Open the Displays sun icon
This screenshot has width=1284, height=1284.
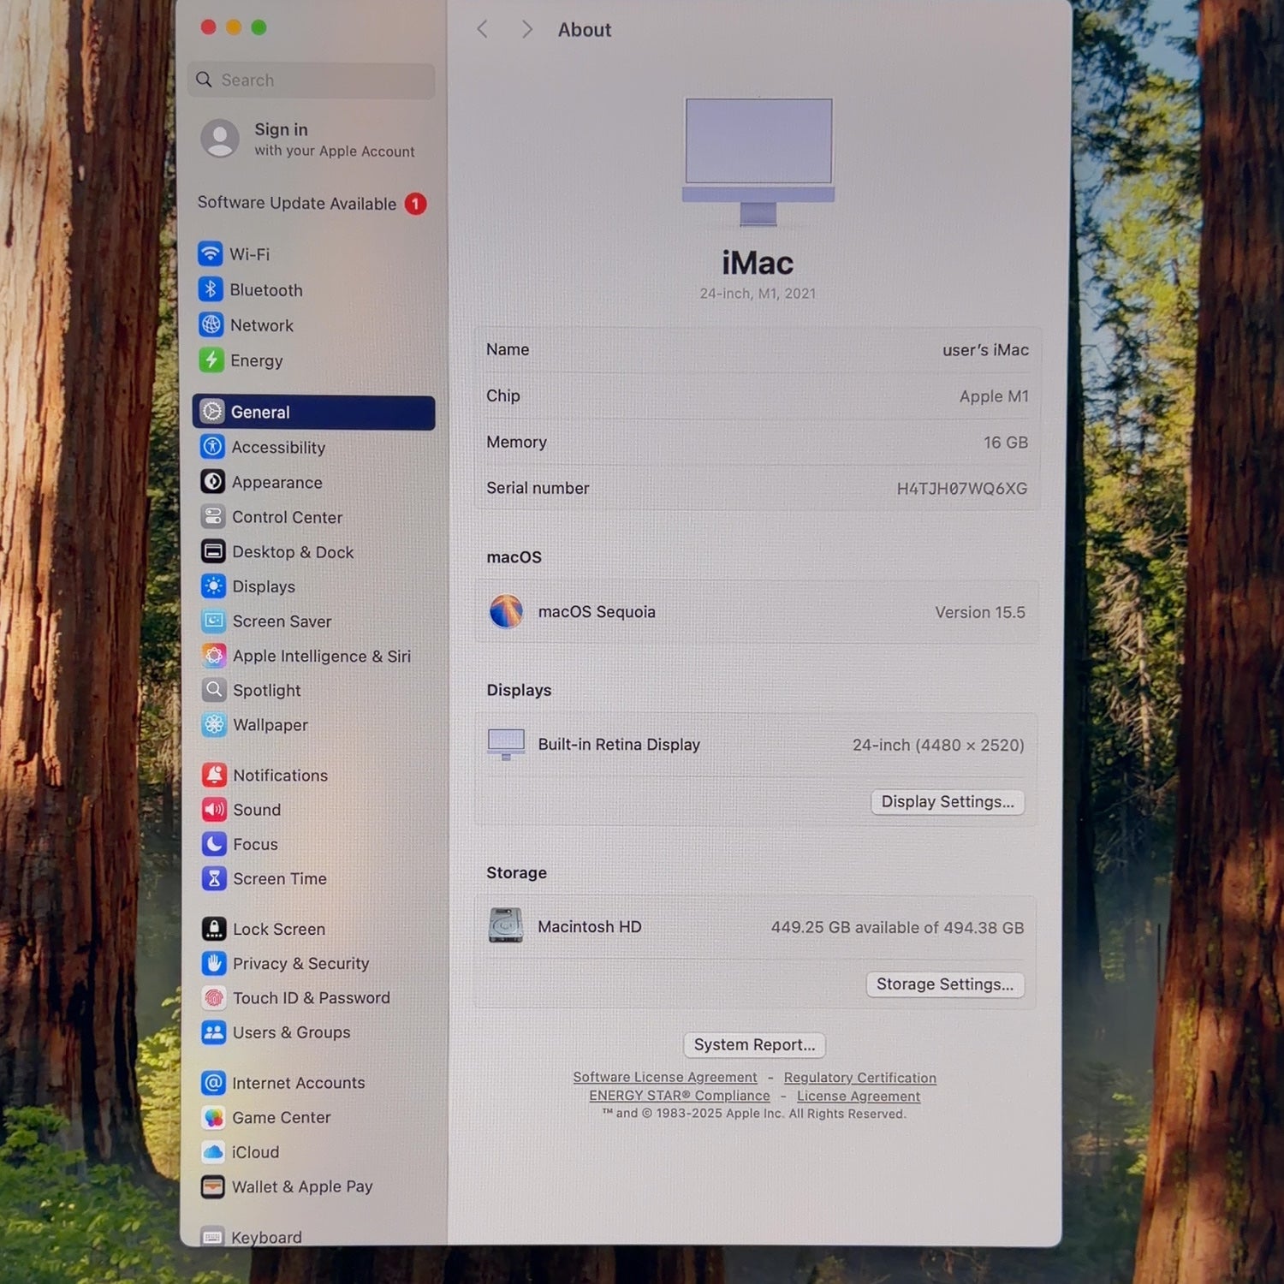pyautogui.click(x=213, y=586)
